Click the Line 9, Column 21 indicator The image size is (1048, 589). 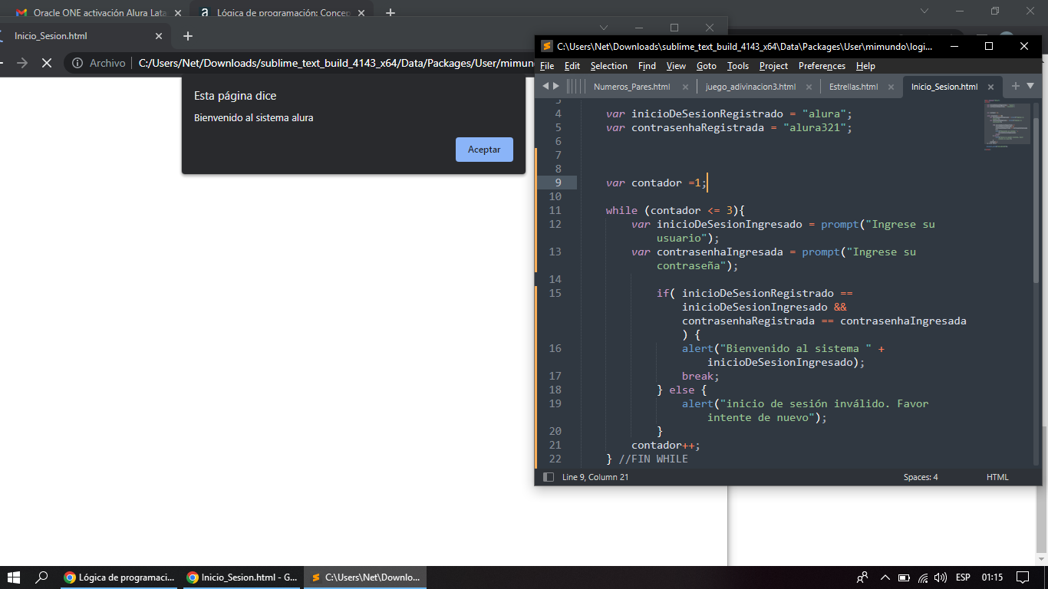595,477
